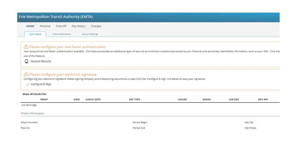Click the Paid On label
Image resolution: width=294 pixels, height=165 pixels.
[25, 128]
